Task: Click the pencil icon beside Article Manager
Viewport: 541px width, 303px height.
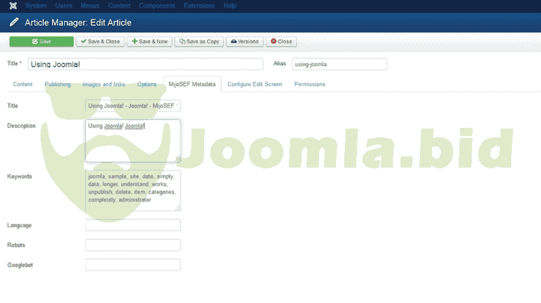Action: pyautogui.click(x=14, y=22)
